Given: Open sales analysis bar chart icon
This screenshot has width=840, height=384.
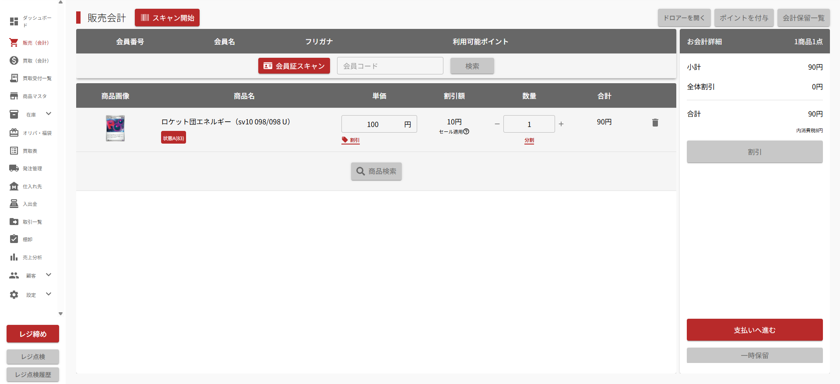Looking at the screenshot, I should [14, 257].
